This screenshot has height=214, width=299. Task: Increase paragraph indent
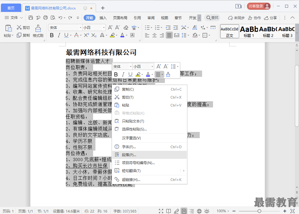[175, 28]
